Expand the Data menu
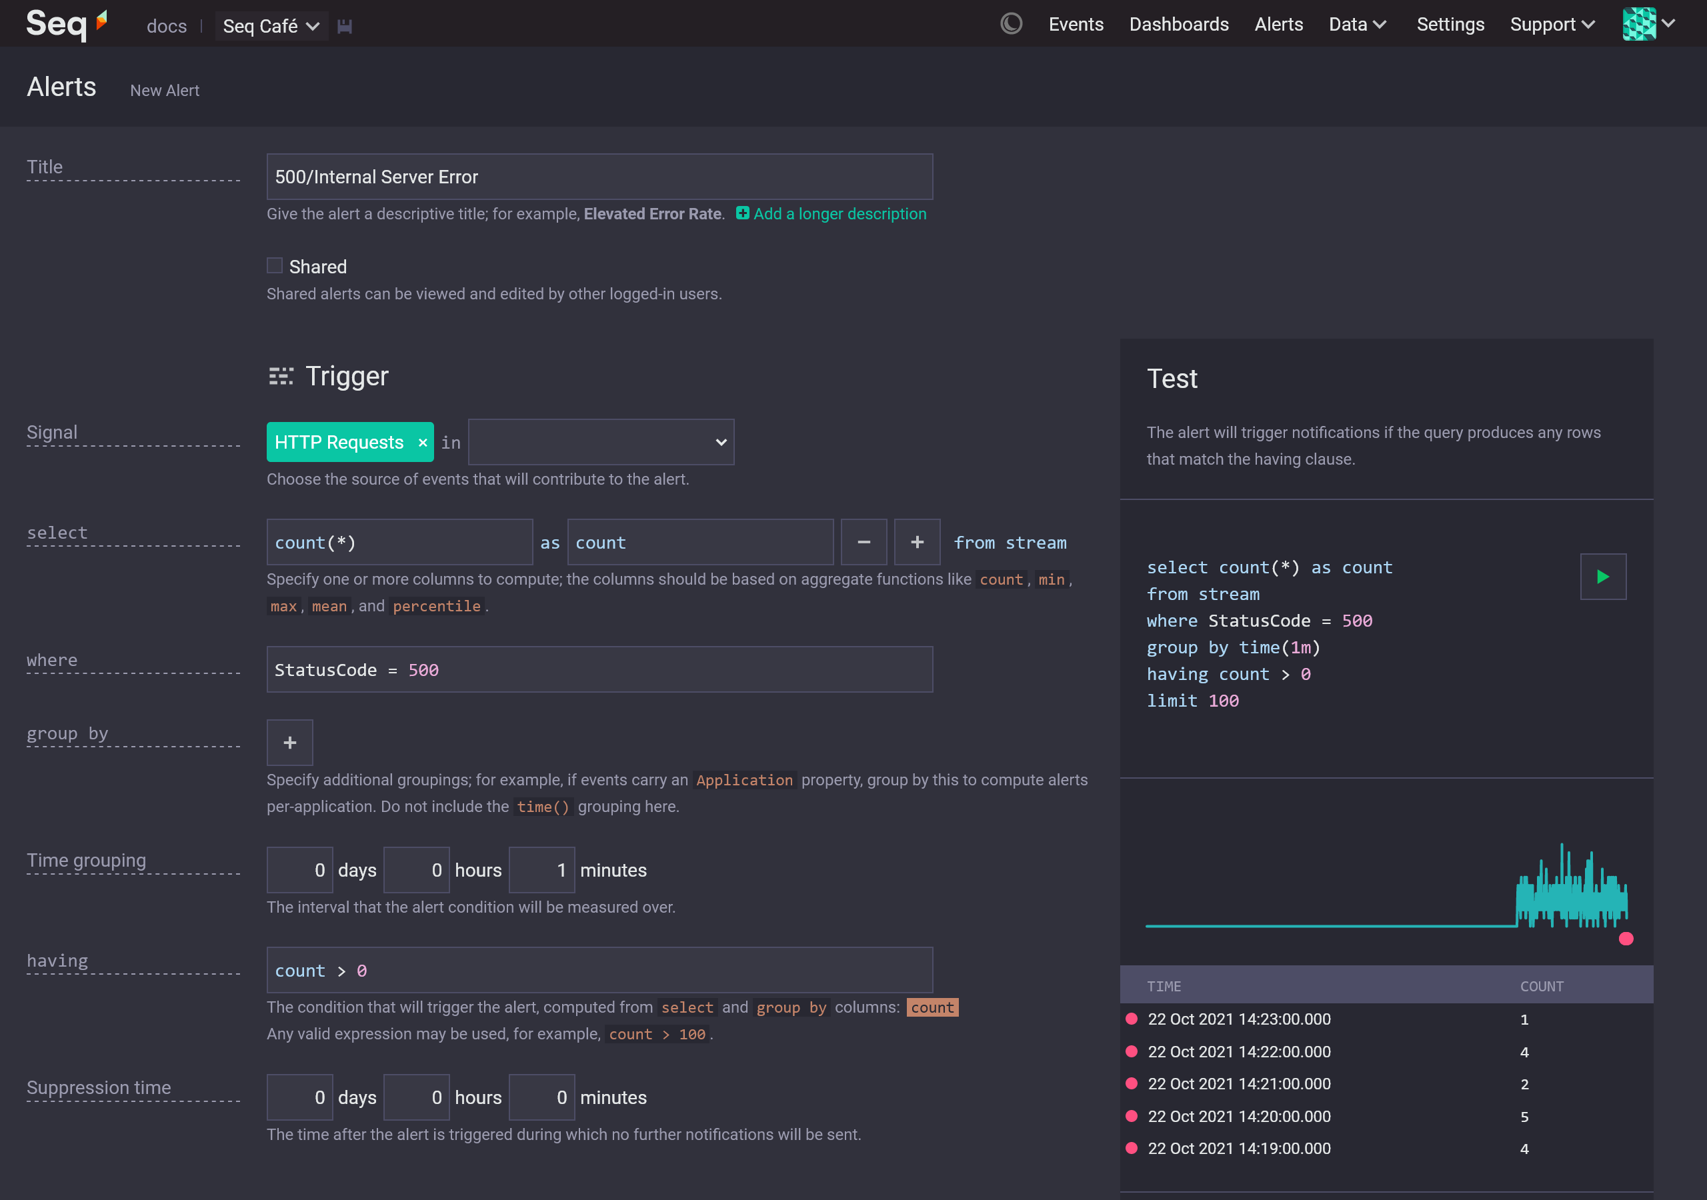 point(1358,24)
